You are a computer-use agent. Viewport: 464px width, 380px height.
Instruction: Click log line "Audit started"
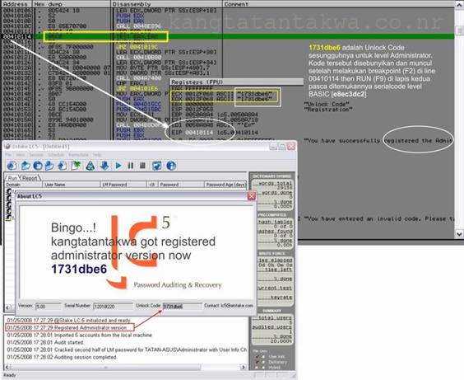(45, 342)
